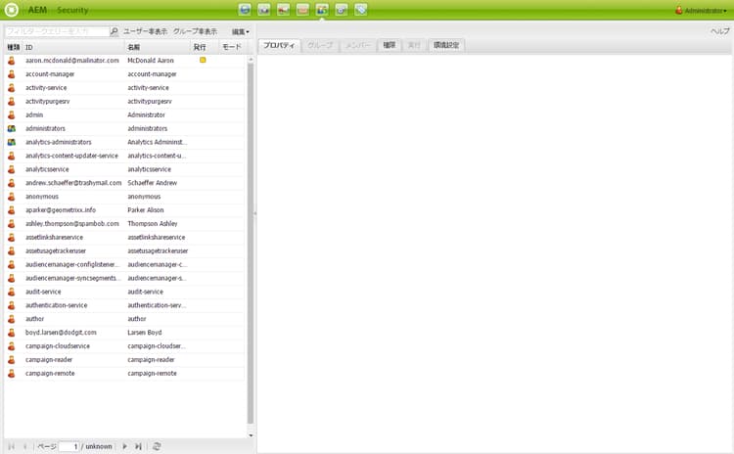Click the list scrollbar up arrow
The width and height of the screenshot is (734, 454).
(x=251, y=60)
